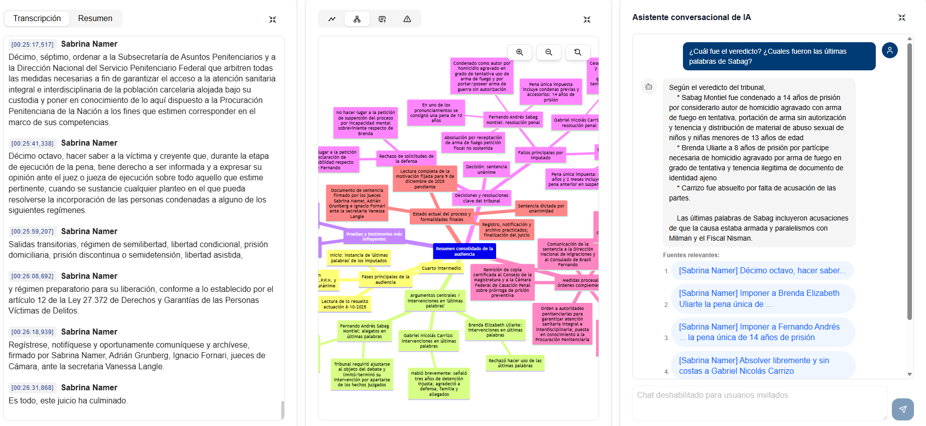
Task: Select the 'Estado actual del proceso y formalidades finales' node
Action: tap(442, 217)
